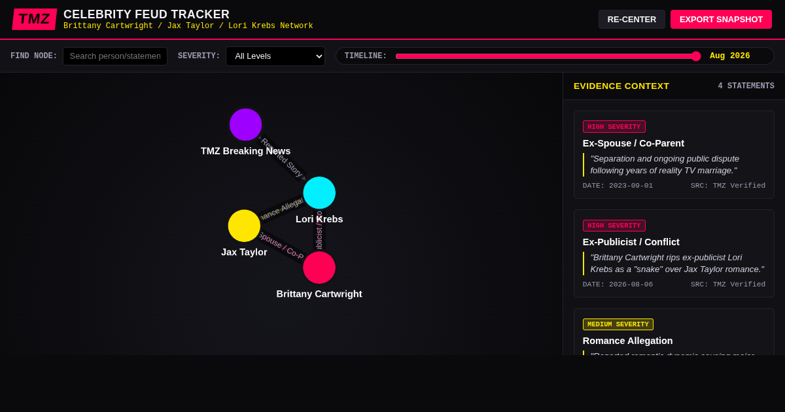Open the Ex-Spouse / Co-Parent evidence card title
The width and height of the screenshot is (785, 412).
click(633, 143)
